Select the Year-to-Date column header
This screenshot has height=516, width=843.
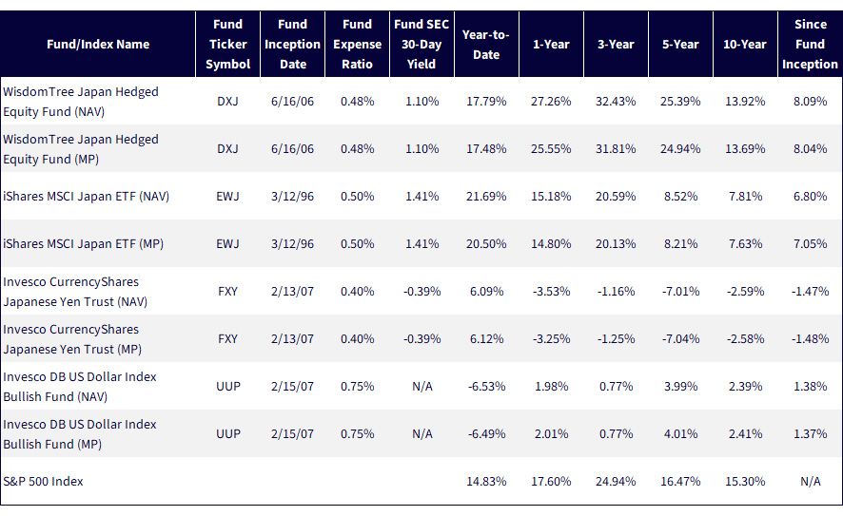(486, 45)
